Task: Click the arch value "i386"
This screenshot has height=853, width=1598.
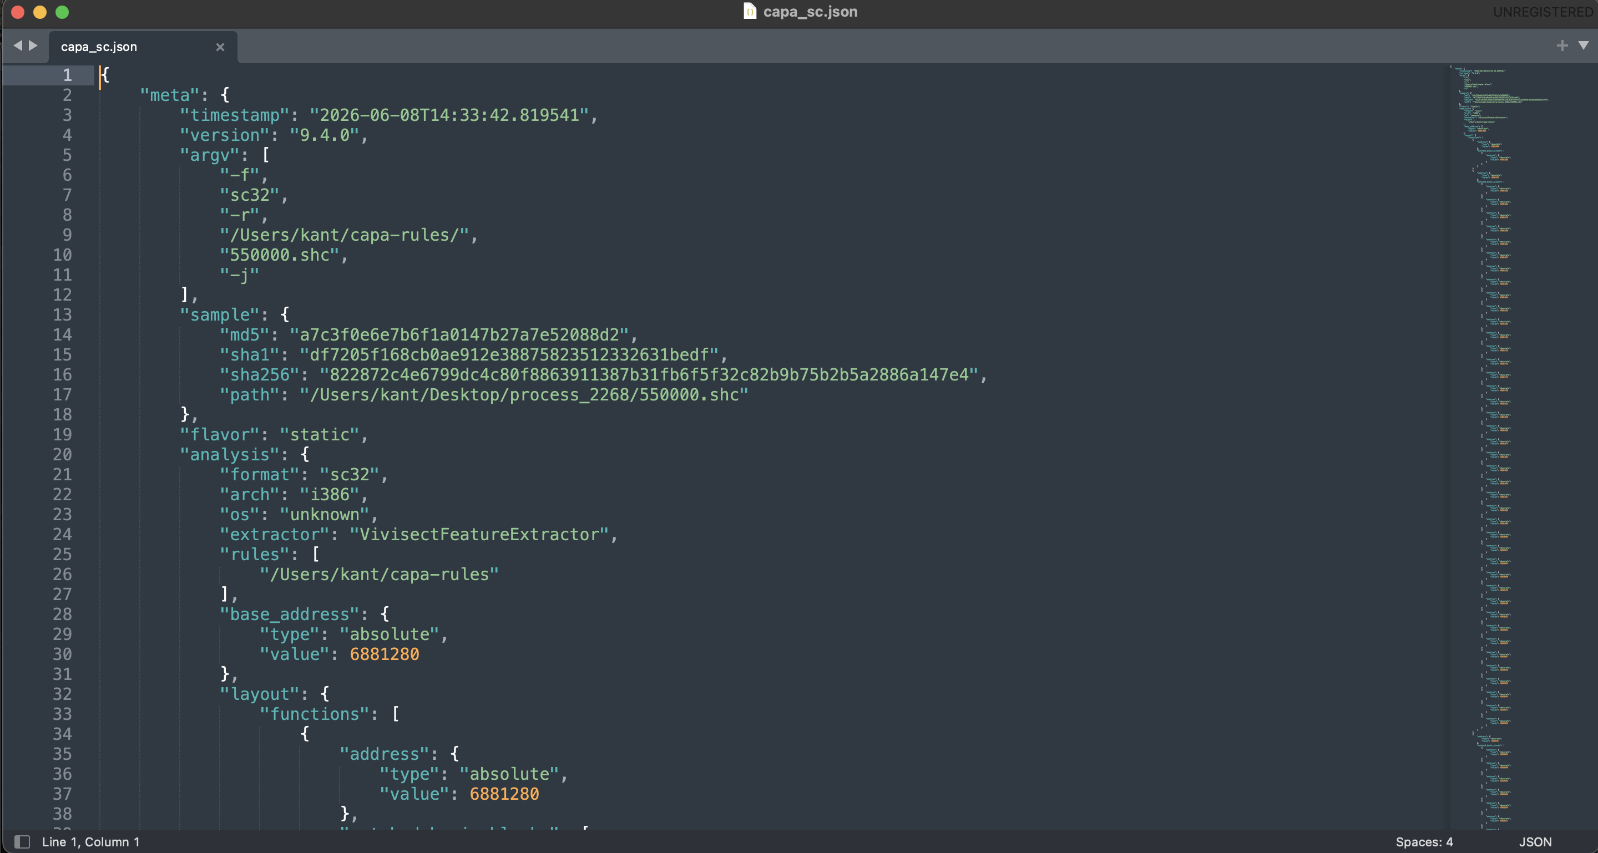Action: (x=330, y=495)
